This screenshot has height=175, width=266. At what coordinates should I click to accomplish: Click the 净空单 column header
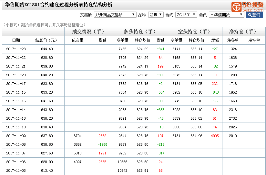pos(254,40)
